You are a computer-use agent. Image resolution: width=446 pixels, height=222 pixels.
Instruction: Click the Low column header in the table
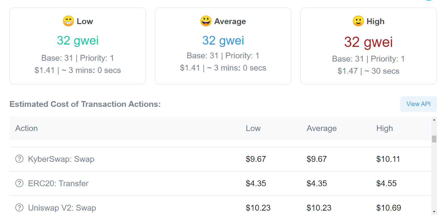(x=253, y=128)
